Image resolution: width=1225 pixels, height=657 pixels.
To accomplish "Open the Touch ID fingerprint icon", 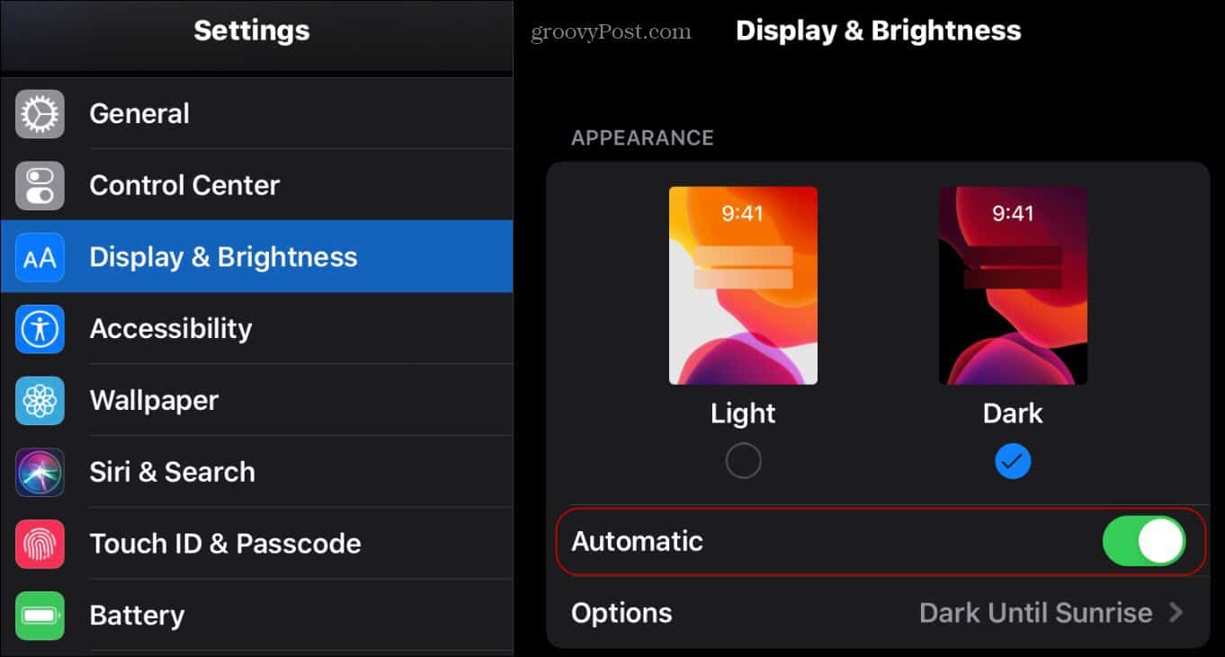I will pyautogui.click(x=40, y=544).
